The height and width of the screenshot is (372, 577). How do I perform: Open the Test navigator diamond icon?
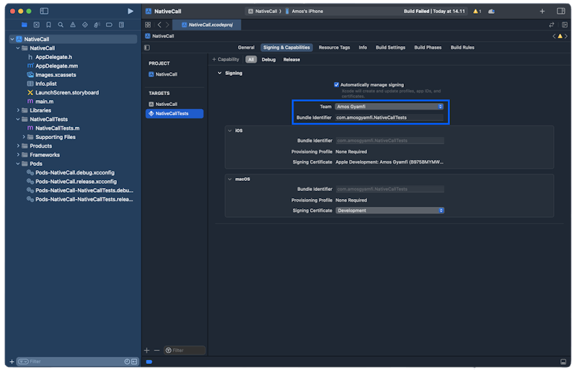(85, 25)
